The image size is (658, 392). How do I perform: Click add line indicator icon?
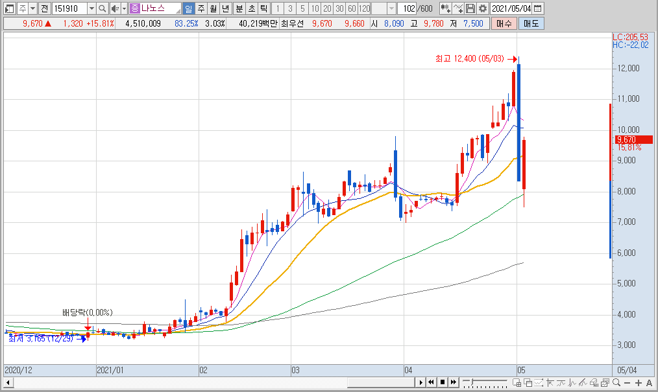pos(458,8)
